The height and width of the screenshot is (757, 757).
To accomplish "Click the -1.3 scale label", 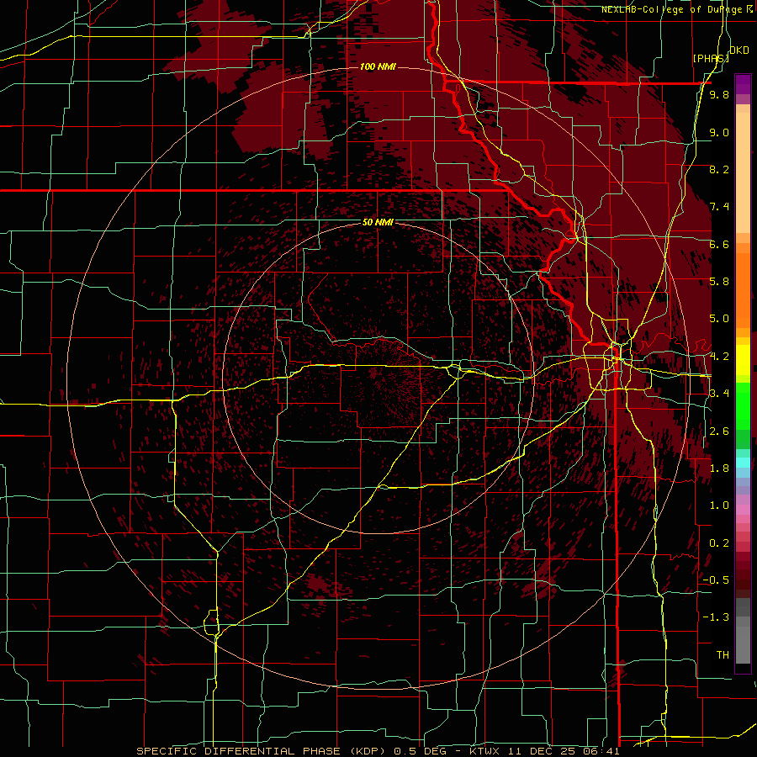I will coord(716,617).
